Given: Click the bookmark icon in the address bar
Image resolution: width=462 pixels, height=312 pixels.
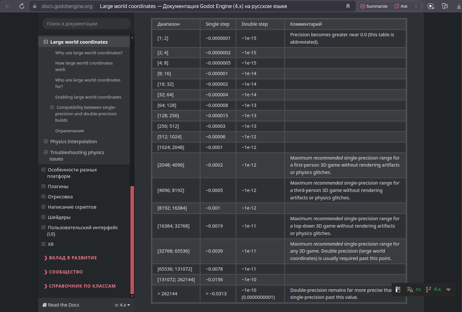Looking at the screenshot, I should tap(348, 6).
